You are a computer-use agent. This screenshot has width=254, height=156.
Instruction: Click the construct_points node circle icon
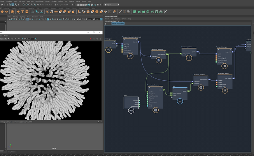tap(189, 58)
